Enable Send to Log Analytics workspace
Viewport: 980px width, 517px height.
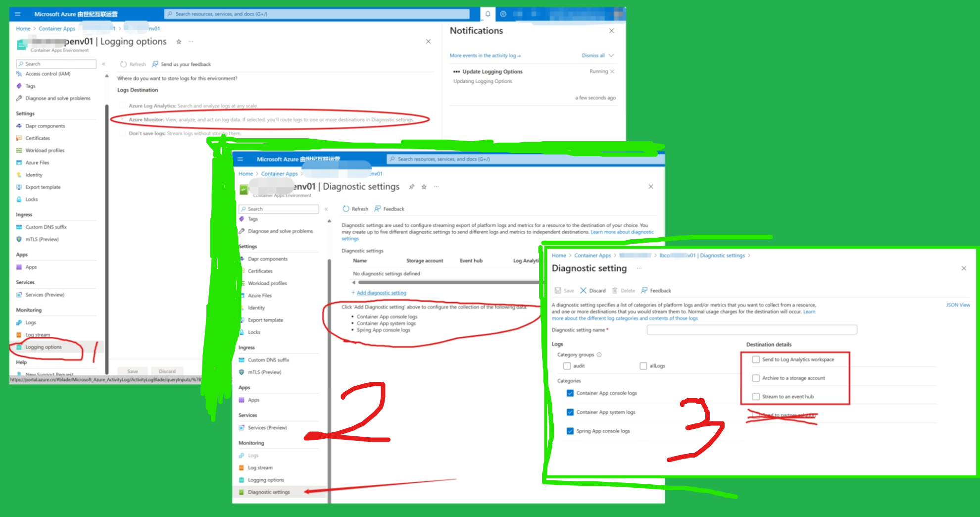(756, 360)
